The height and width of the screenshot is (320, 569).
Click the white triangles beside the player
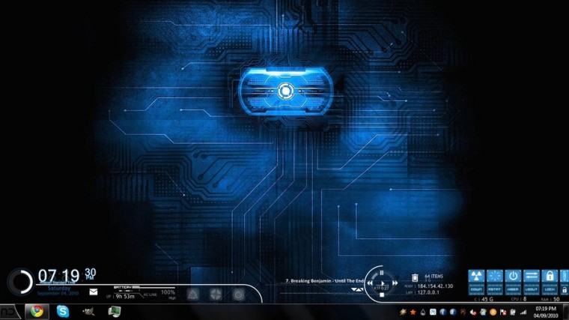pos(357,289)
